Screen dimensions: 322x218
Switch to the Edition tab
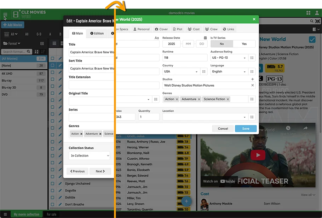point(97,34)
